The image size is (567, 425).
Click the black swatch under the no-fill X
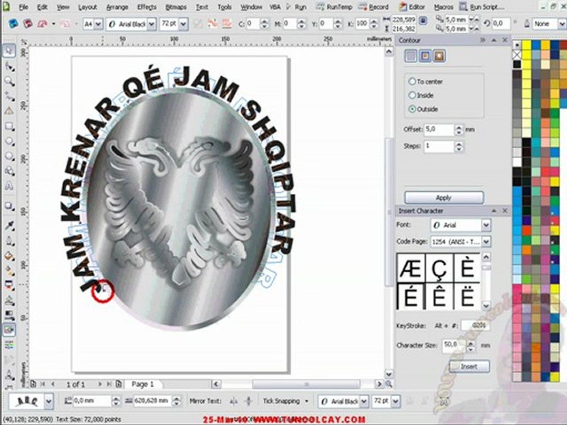[517, 64]
